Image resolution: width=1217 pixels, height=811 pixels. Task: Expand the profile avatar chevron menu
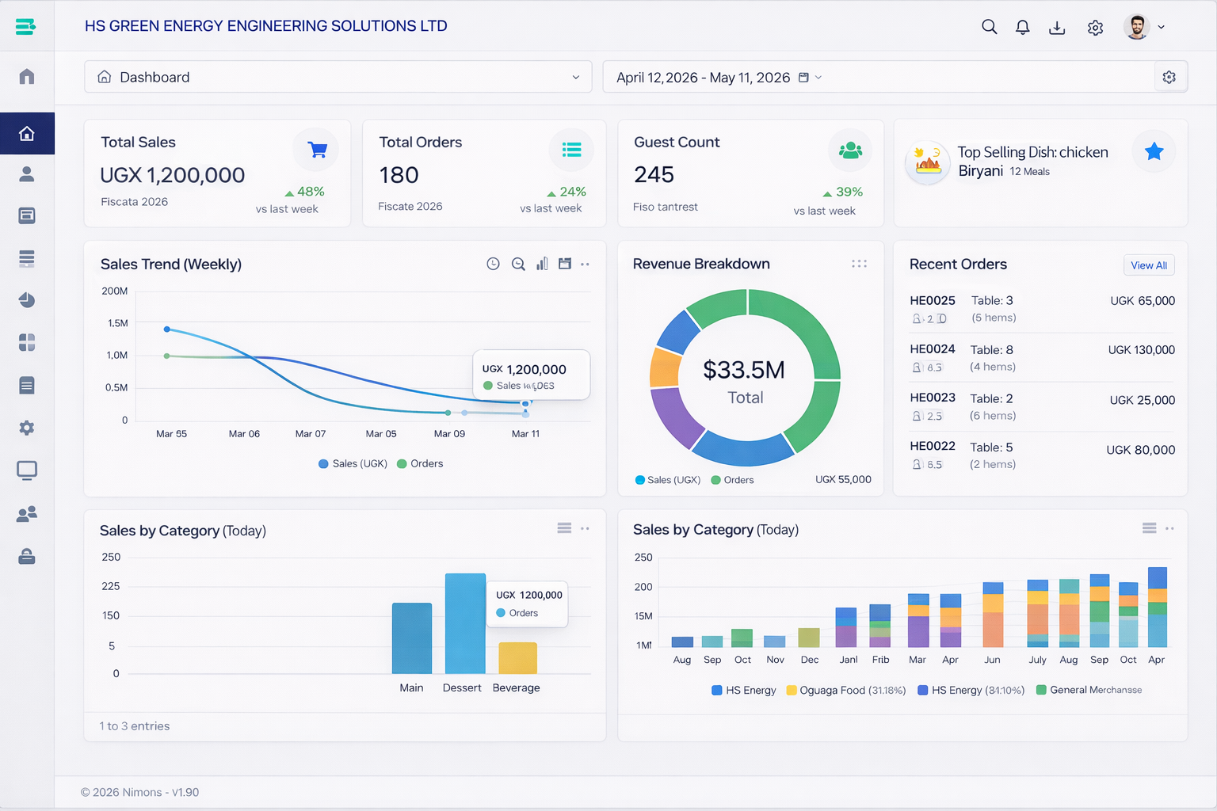point(1161,26)
